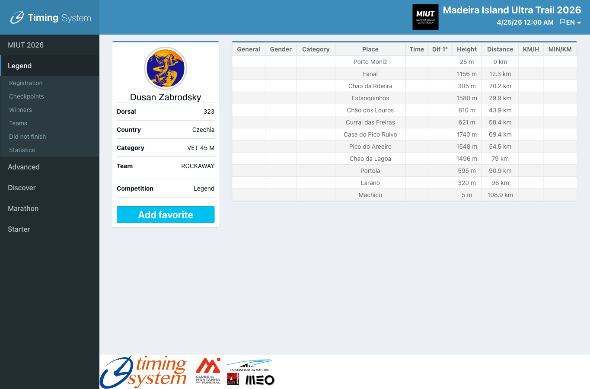Click the small red Hard Soft logo

233,379
